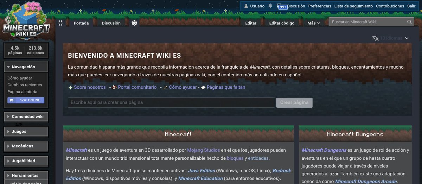Open Preferencias in the top bar

[x=320, y=6]
